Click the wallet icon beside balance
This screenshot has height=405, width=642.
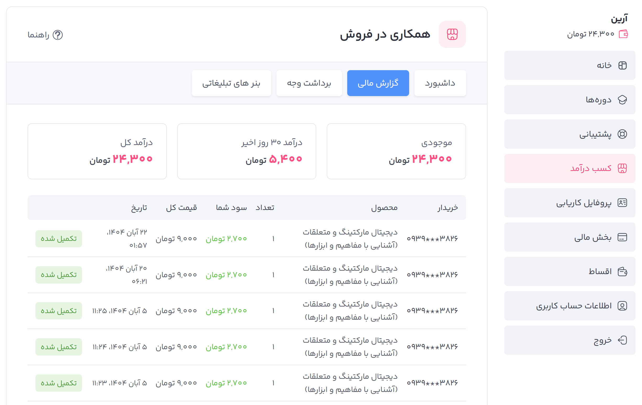623,34
